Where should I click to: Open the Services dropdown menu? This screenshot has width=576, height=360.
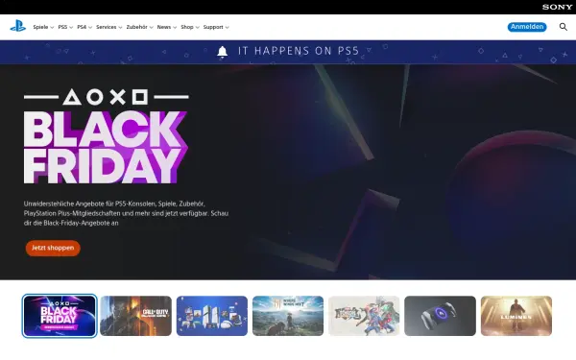(109, 27)
